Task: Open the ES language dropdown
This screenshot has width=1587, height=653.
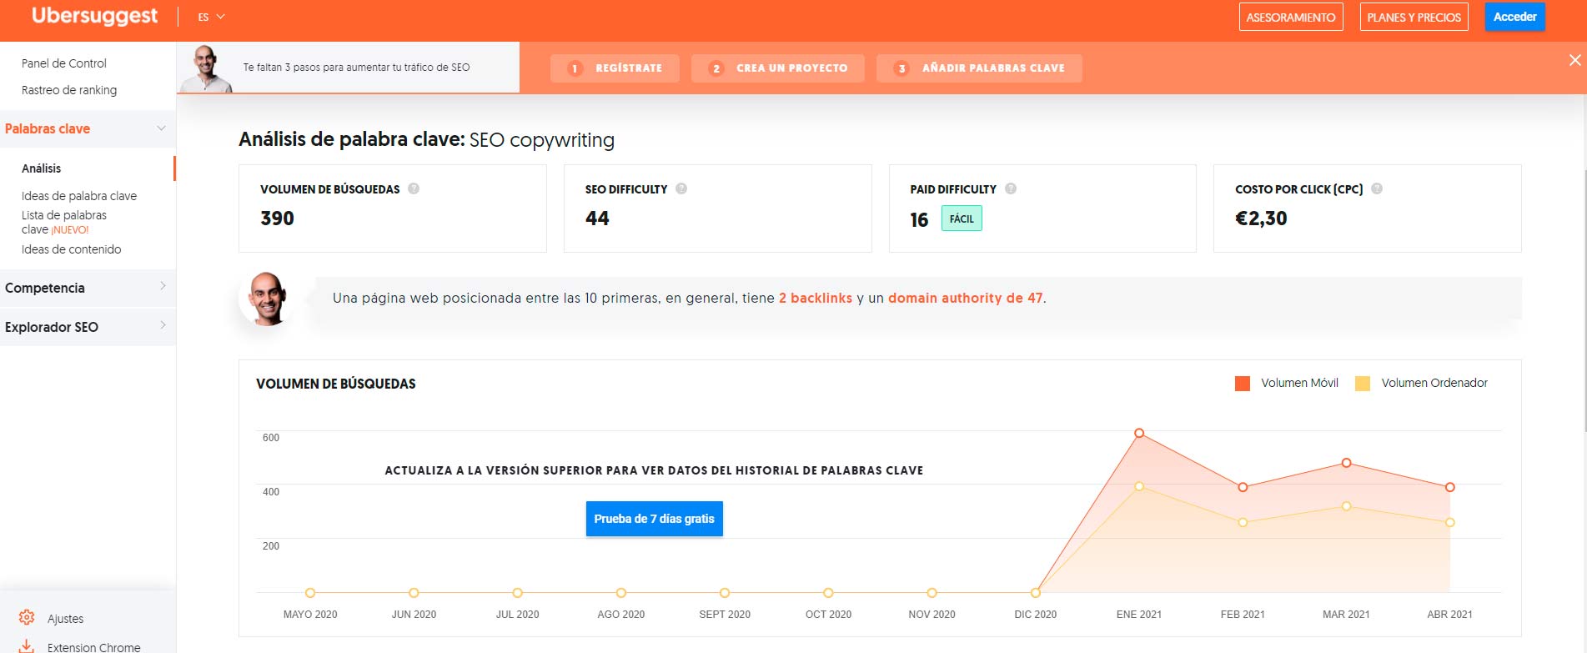Action: [211, 17]
